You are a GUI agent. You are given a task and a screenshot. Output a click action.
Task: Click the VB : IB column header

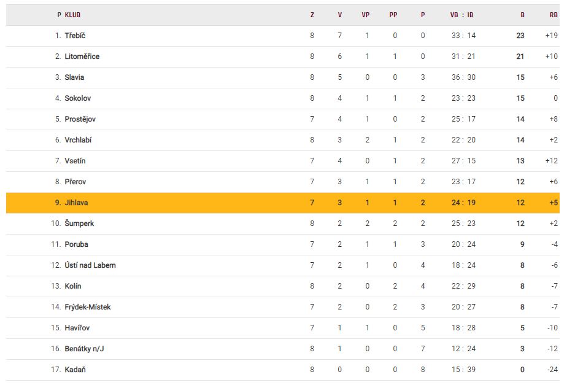pyautogui.click(x=461, y=15)
